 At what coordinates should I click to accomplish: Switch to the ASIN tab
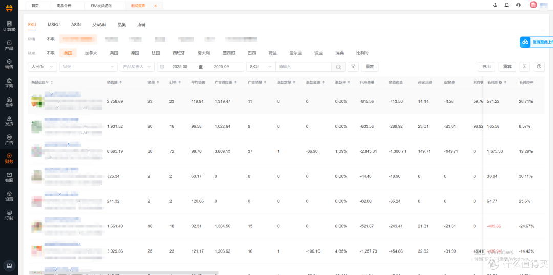tap(76, 25)
